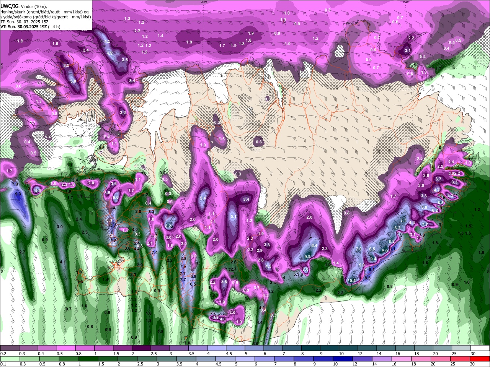Screen dimensions: 490x367
Task: Select the dark purple swatch above the upper row's 2
Action: (141, 348)
